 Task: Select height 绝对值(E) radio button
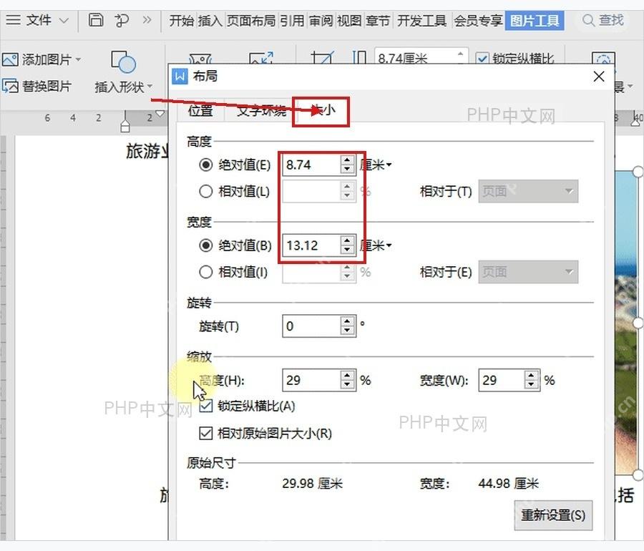point(206,165)
